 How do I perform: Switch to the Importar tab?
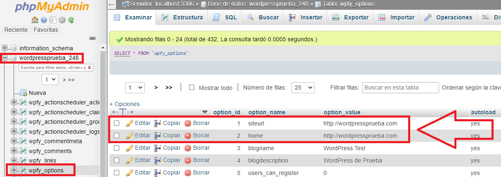[x=396, y=17]
